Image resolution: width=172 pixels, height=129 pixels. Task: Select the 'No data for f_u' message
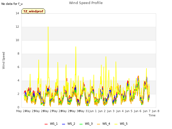[x=12, y=4]
